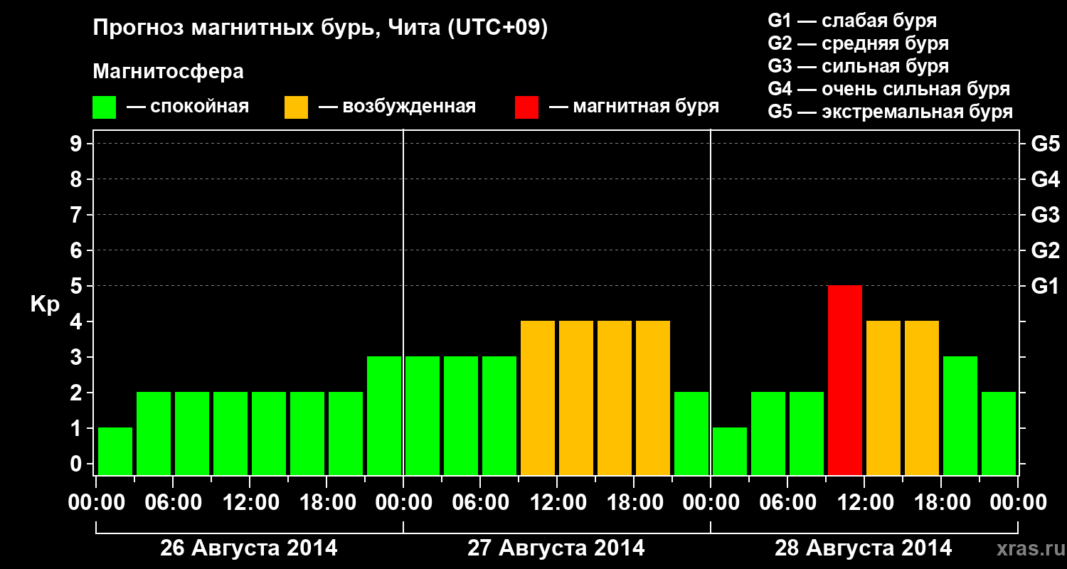Click the right-axis 'G1' level label
The width and height of the screenshot is (1067, 569).
point(1045,286)
